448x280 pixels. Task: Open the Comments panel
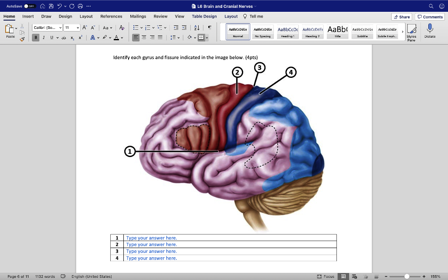[x=430, y=16]
